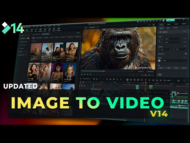Click the Reset button in properties panel
Screen dimensions: 190x143
pos(160,74)
